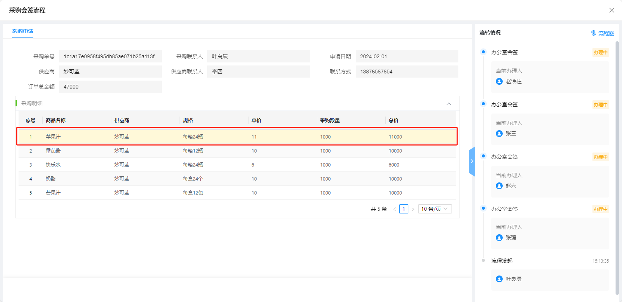This screenshot has height=302, width=622.
Task: Switch to the 采购申请 tab
Action: (x=23, y=31)
